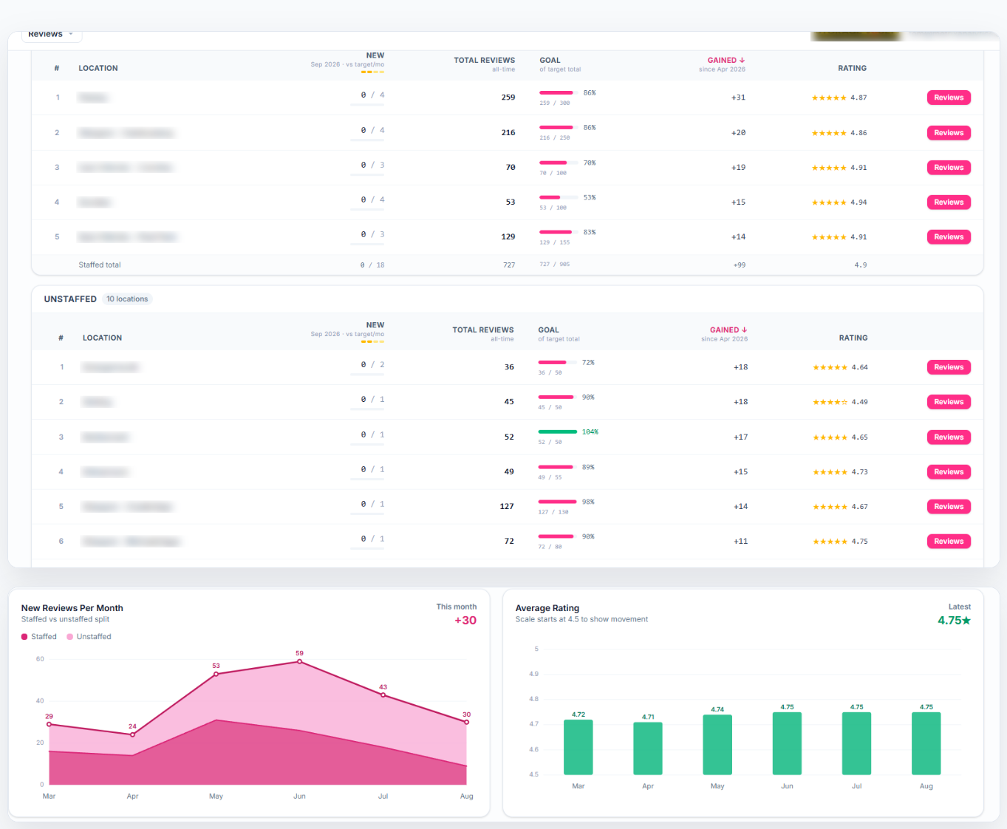
Task: Click the star rating icons next to 4.94
Action: 829,202
